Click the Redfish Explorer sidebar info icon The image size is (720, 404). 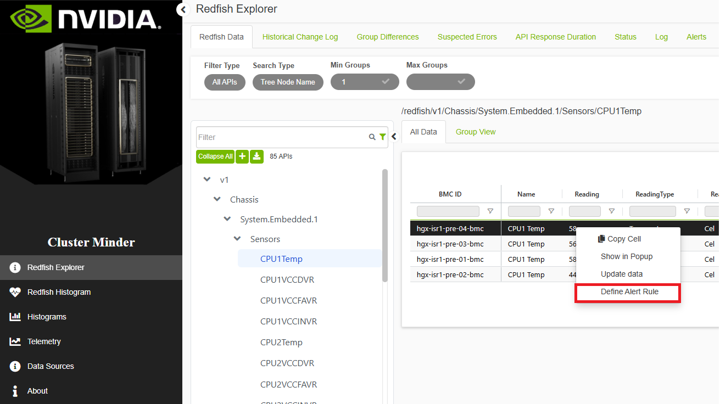15,267
